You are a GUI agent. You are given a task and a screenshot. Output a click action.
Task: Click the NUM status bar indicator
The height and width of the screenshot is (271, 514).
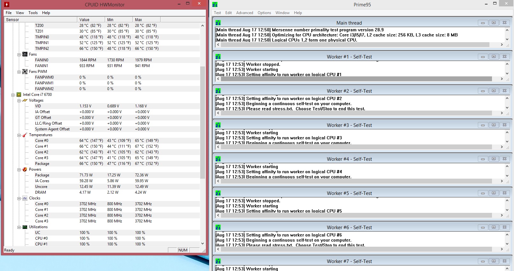coord(183,250)
